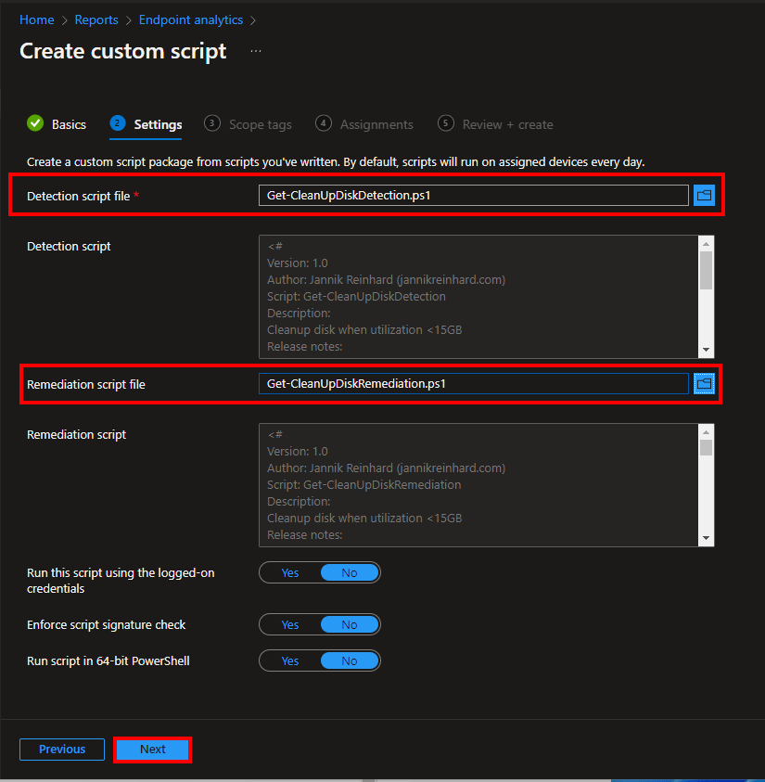This screenshot has height=782, width=765.
Task: Set logged-on credentials toggle to Yes
Action: [290, 573]
